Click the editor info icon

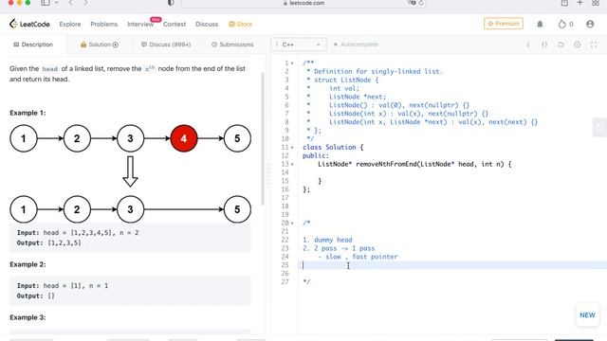point(527,45)
